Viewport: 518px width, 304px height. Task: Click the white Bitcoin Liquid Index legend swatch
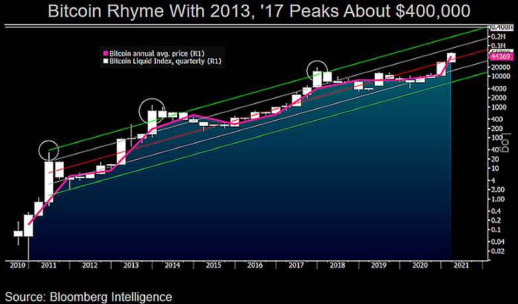coord(103,61)
